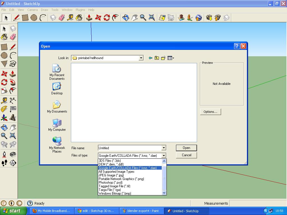The image size is (287, 215).
Task: Click the Options... button
Action: pos(210,112)
